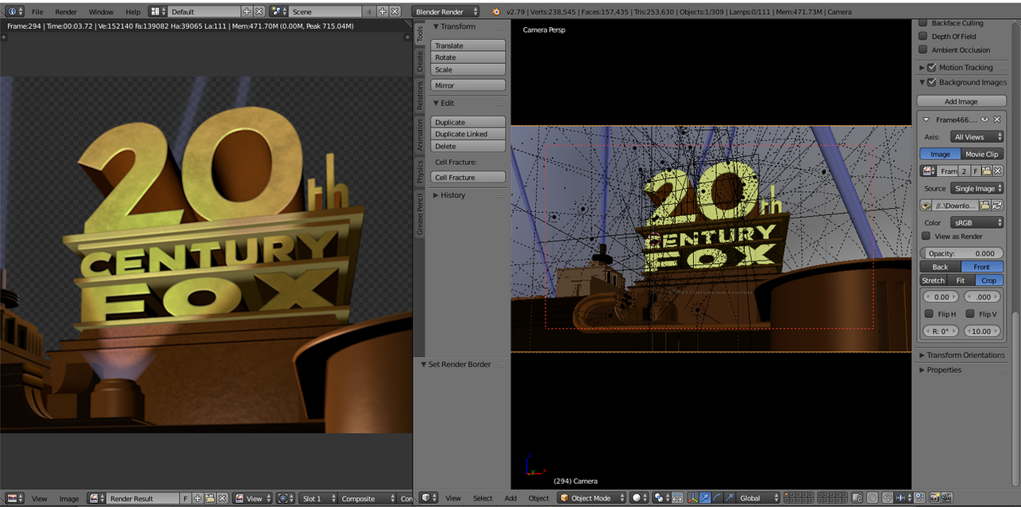This screenshot has height=507, width=1021.
Task: Click the Mirror button
Action: [x=468, y=85]
